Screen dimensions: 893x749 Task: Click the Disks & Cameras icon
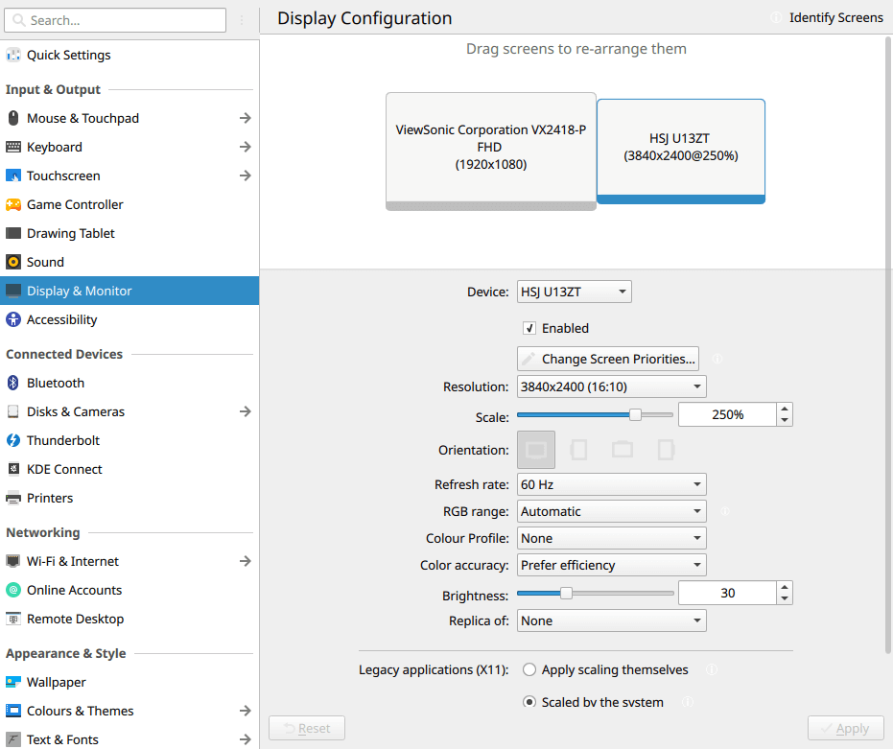(x=13, y=411)
